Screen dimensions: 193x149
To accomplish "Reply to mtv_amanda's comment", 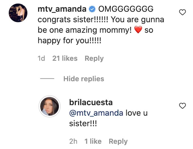I will [x=94, y=58].
